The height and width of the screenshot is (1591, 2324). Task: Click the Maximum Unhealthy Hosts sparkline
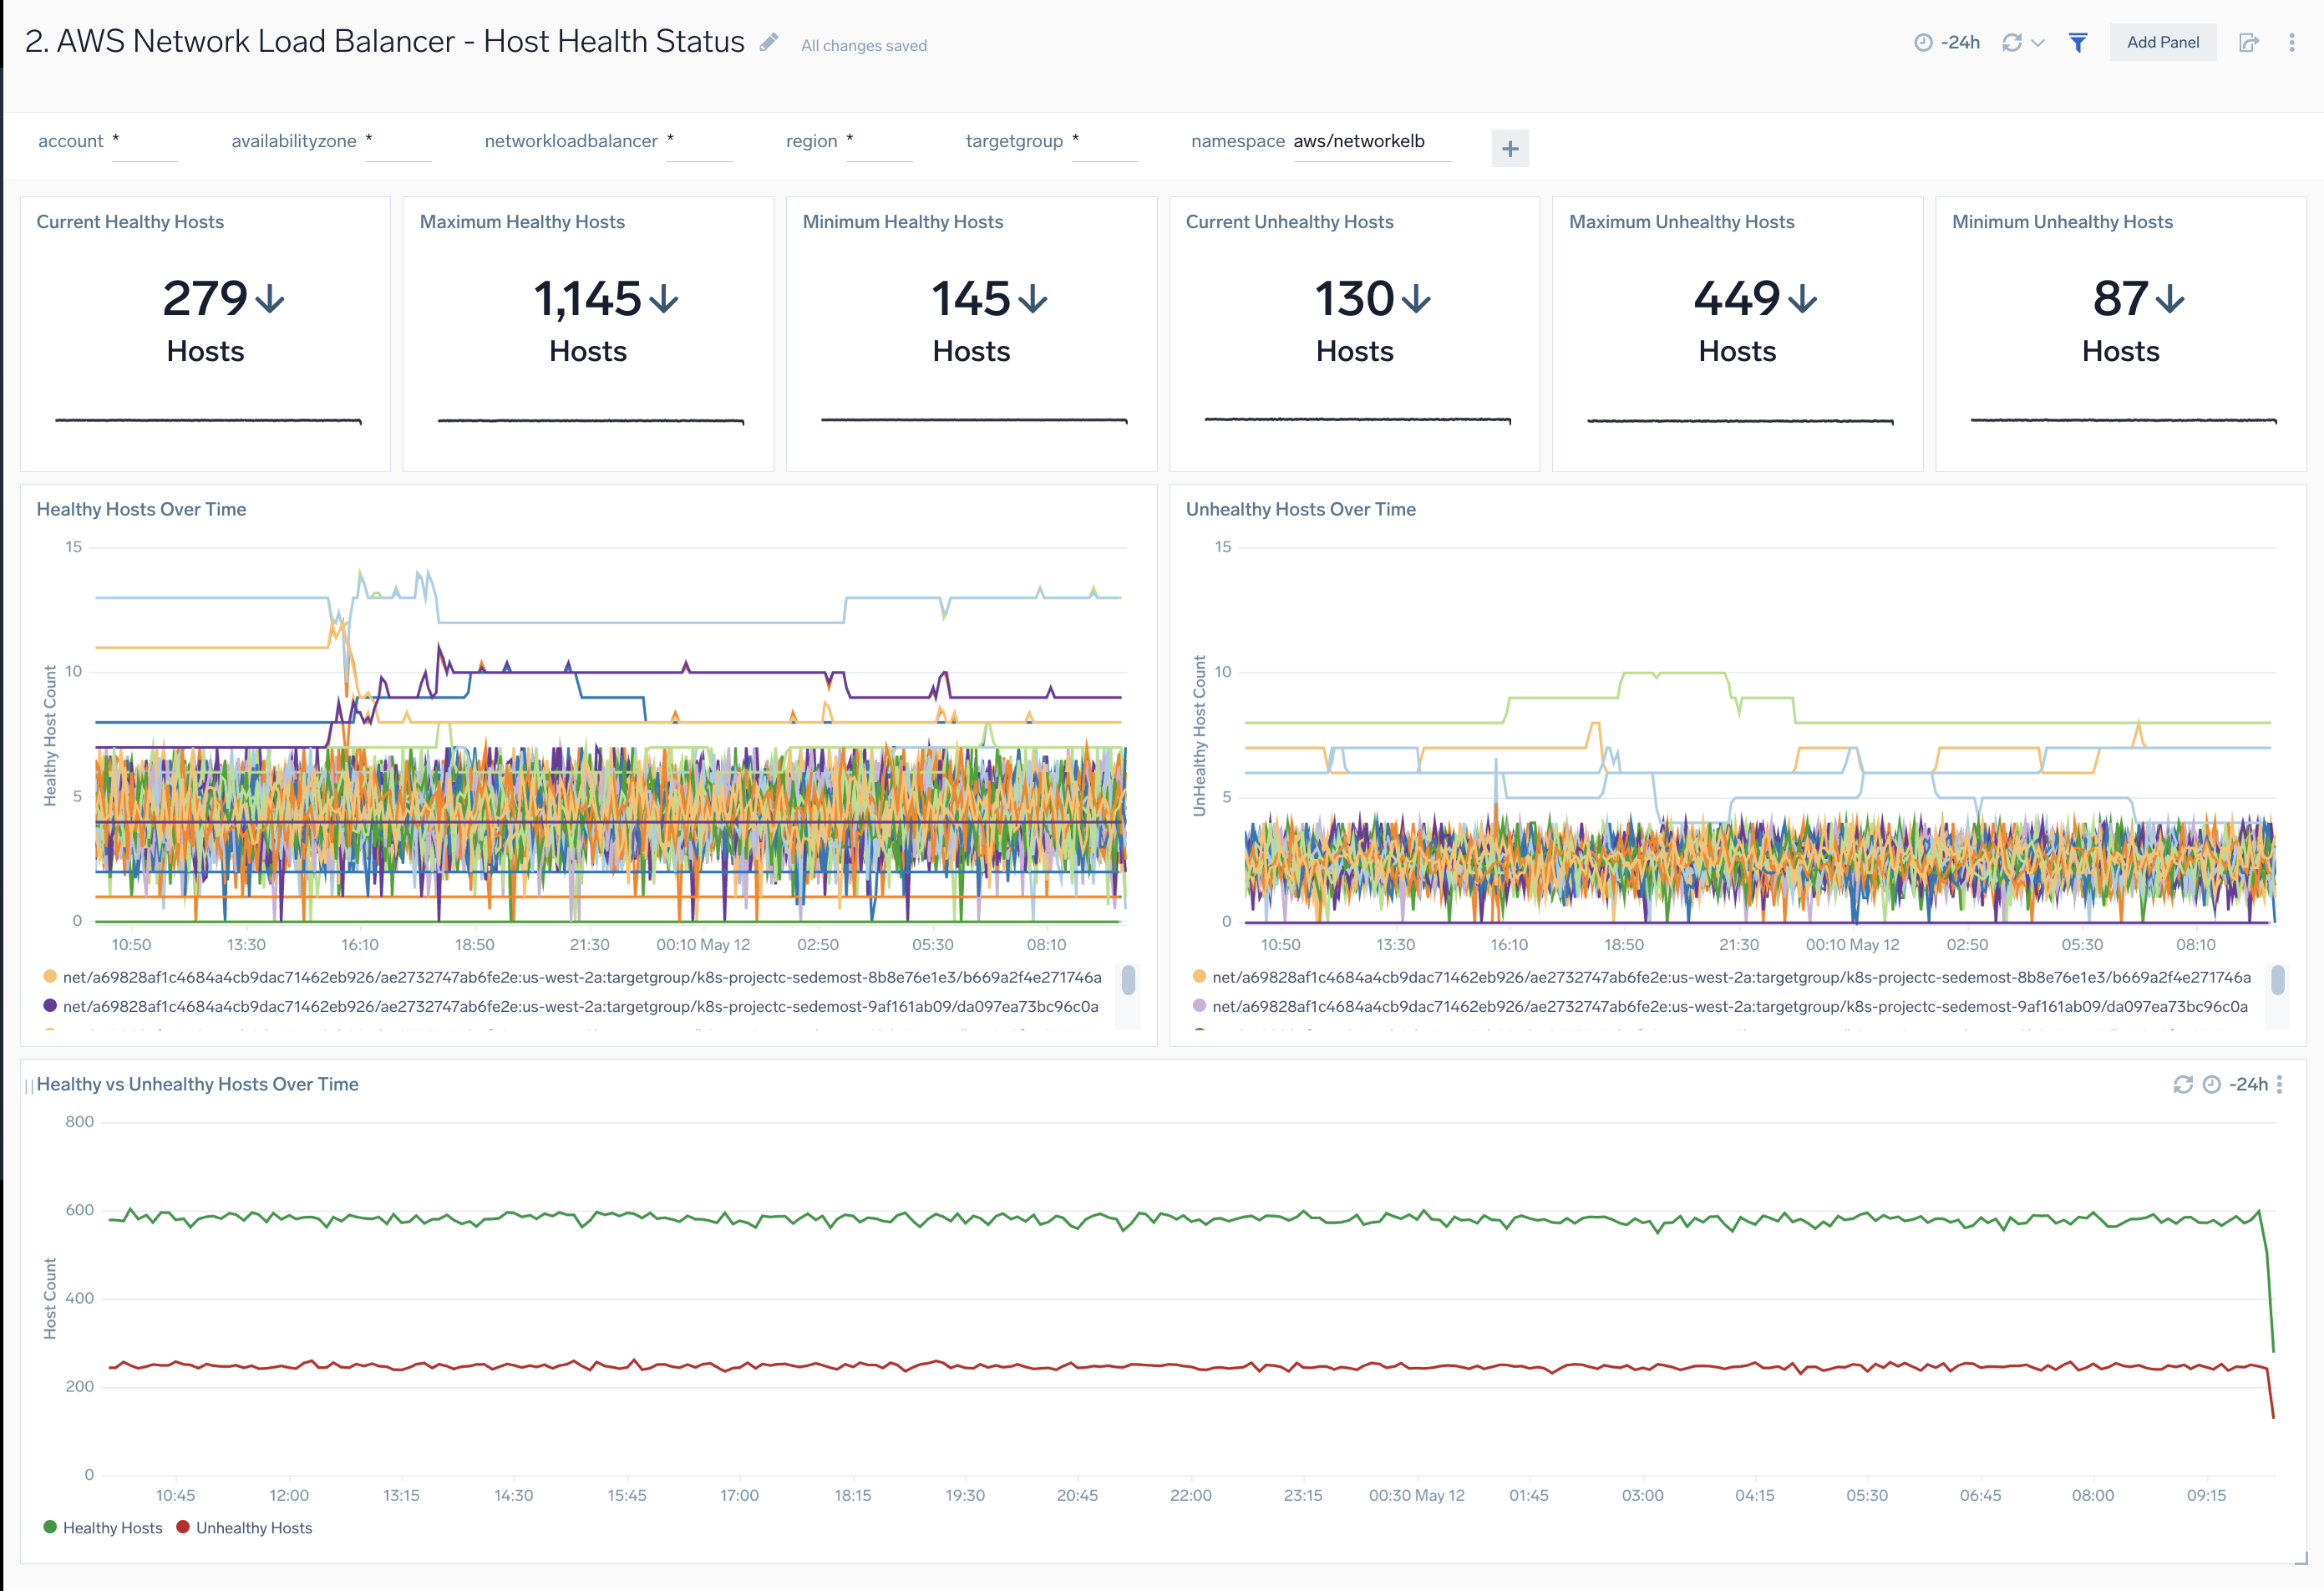click(x=1740, y=421)
